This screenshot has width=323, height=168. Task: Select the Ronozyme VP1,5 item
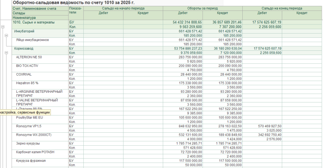coord(29,126)
